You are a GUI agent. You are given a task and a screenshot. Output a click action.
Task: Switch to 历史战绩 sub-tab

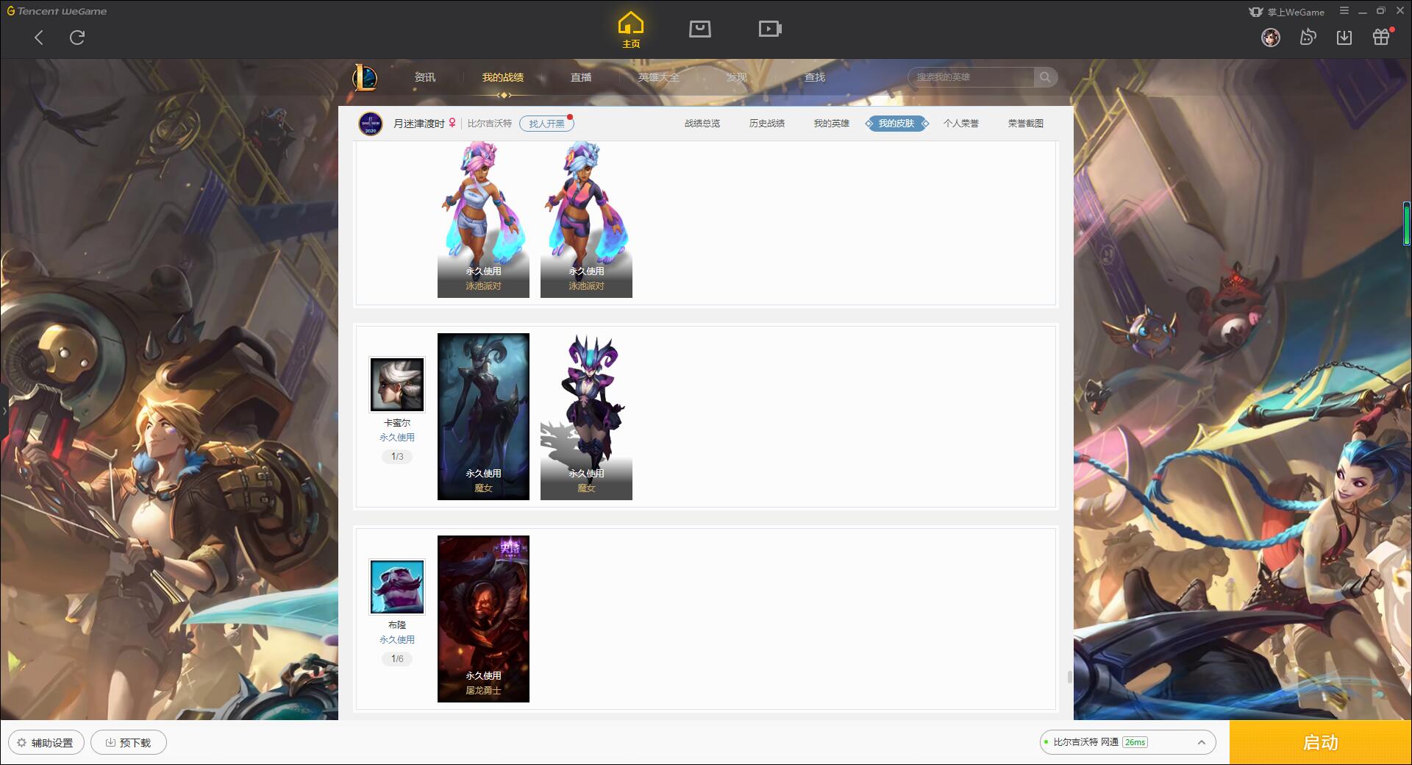(x=767, y=124)
